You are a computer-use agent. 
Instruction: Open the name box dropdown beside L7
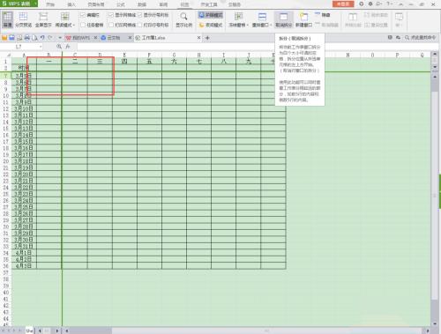(41, 47)
